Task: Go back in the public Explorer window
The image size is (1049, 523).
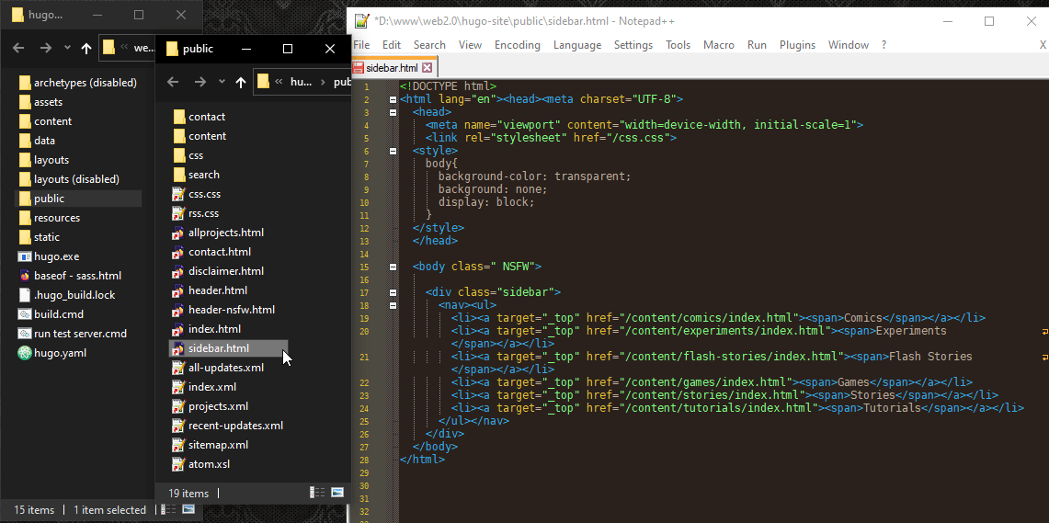Action: coord(173,82)
